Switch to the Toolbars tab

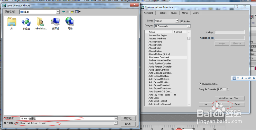coord(163,13)
